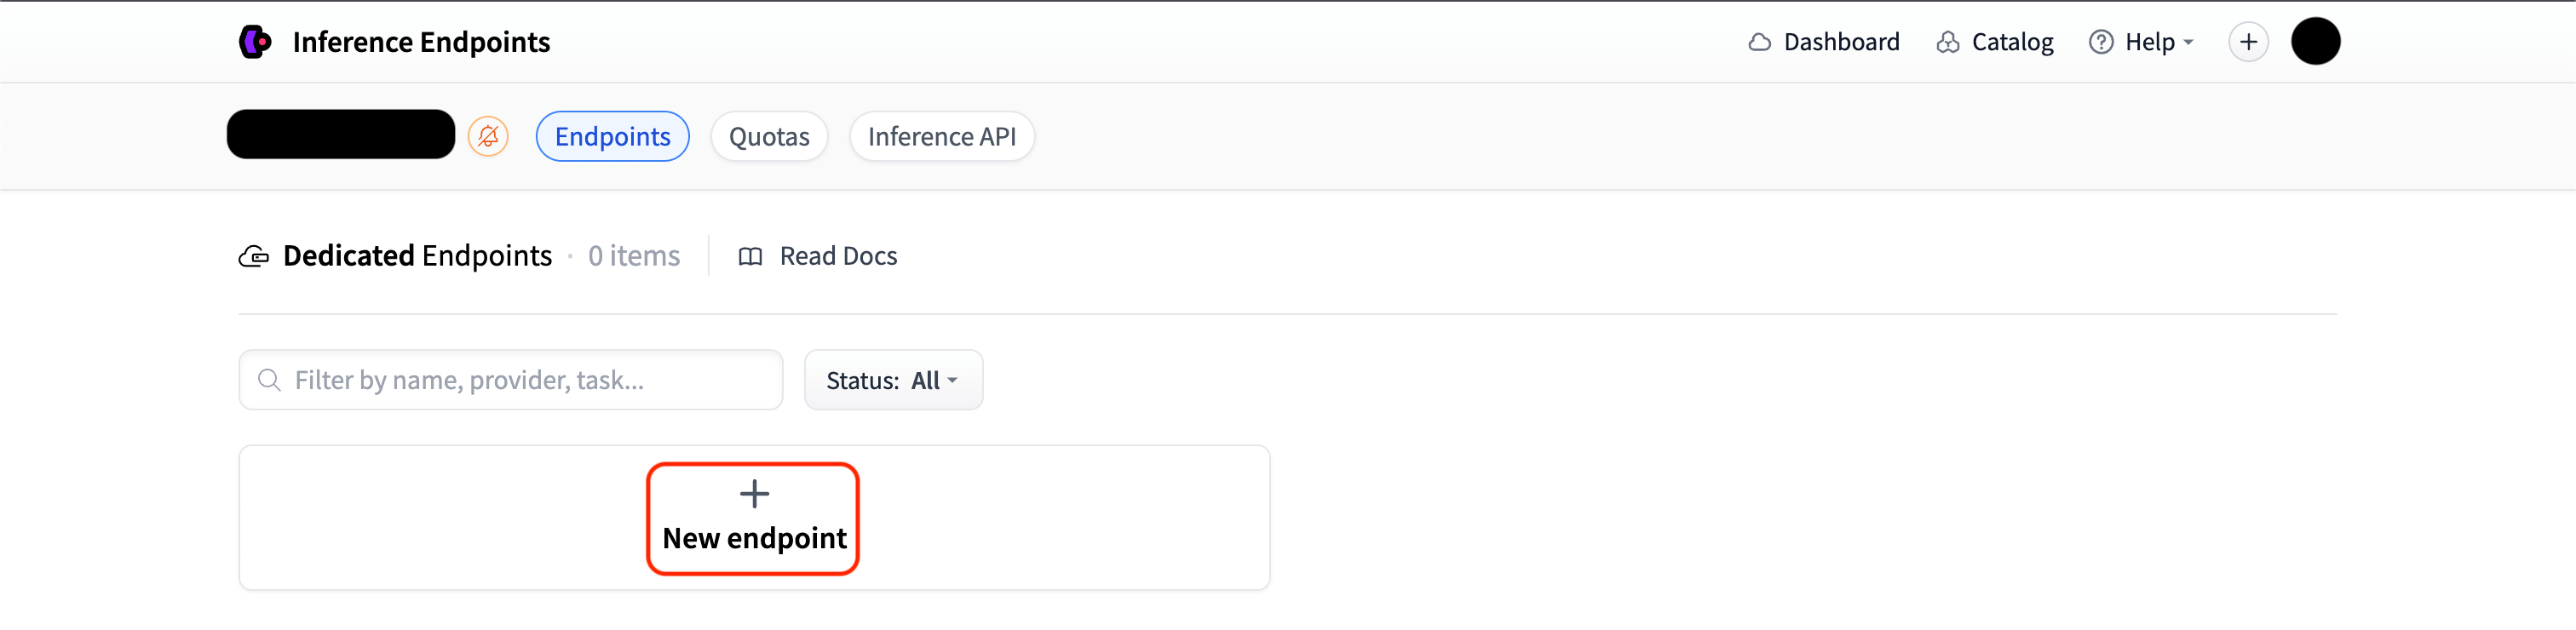Viewport: 2576px width, 630px height.
Task: Click the magnifier icon in the filter field
Action: click(x=269, y=380)
